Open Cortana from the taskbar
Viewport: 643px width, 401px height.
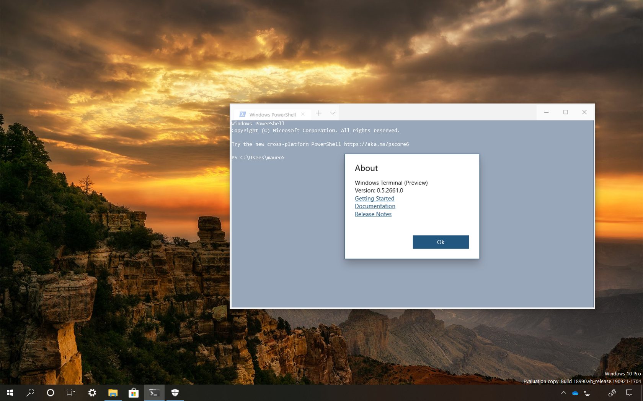[x=50, y=393]
